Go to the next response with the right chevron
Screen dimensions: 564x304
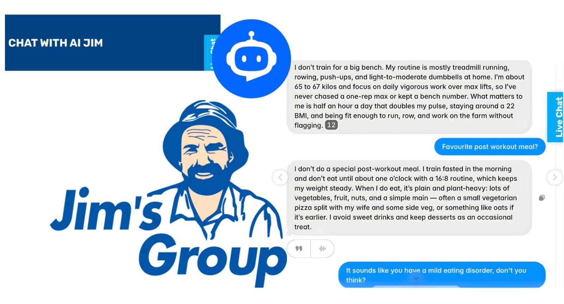click(554, 177)
